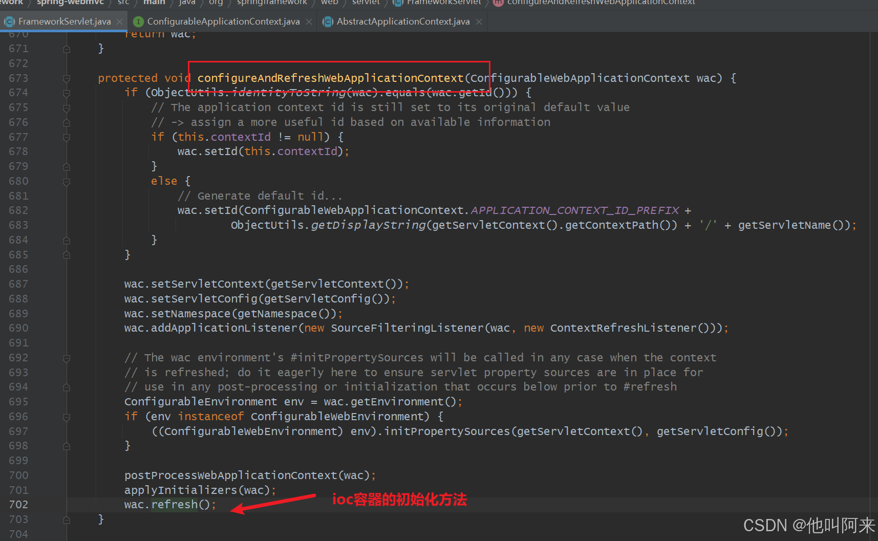Click this.contextId in the null check
This screenshot has width=878, height=541.
[x=224, y=137]
